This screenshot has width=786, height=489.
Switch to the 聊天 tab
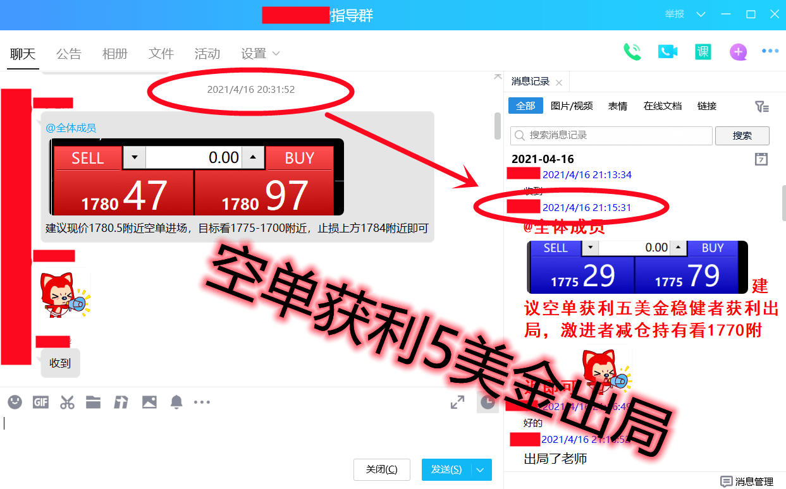pyautogui.click(x=23, y=54)
